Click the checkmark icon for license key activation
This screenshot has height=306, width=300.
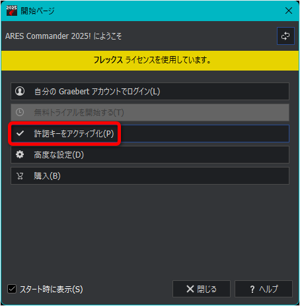pos(20,133)
